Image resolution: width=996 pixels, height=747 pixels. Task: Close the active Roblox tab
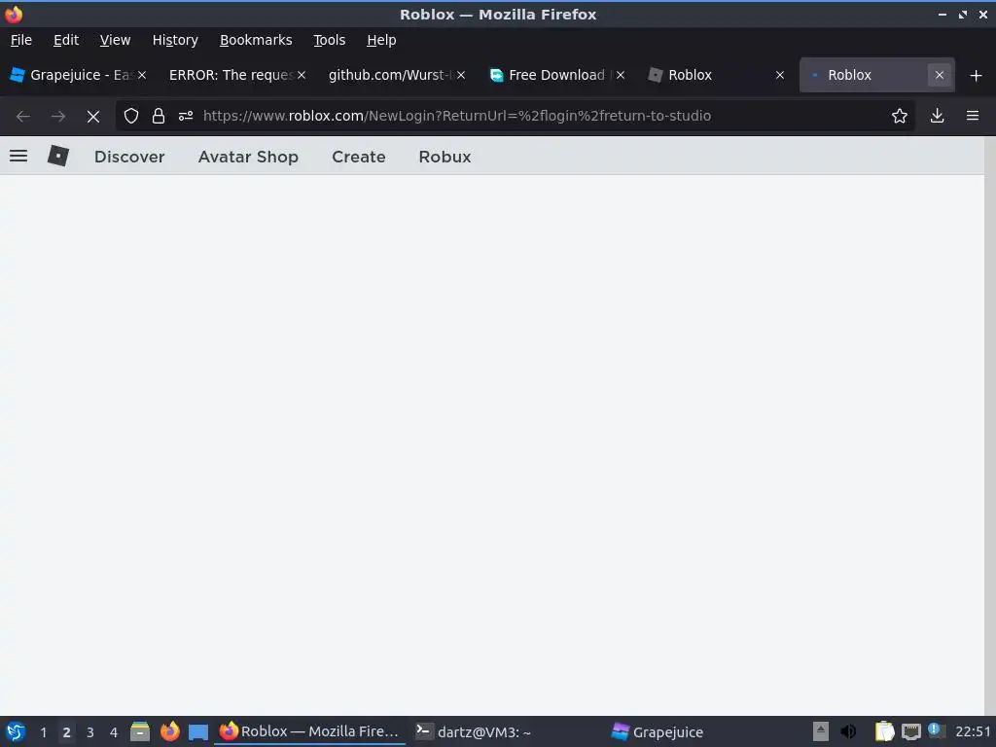pos(939,75)
